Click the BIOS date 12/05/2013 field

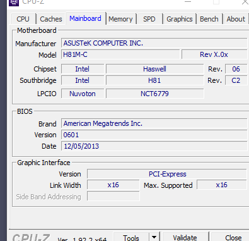tap(154, 146)
